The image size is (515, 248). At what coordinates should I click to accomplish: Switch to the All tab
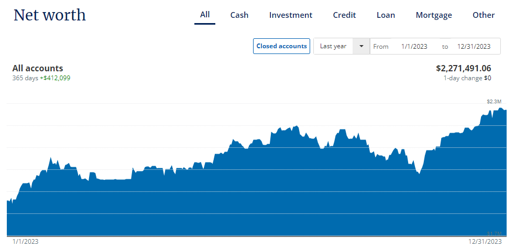(205, 15)
